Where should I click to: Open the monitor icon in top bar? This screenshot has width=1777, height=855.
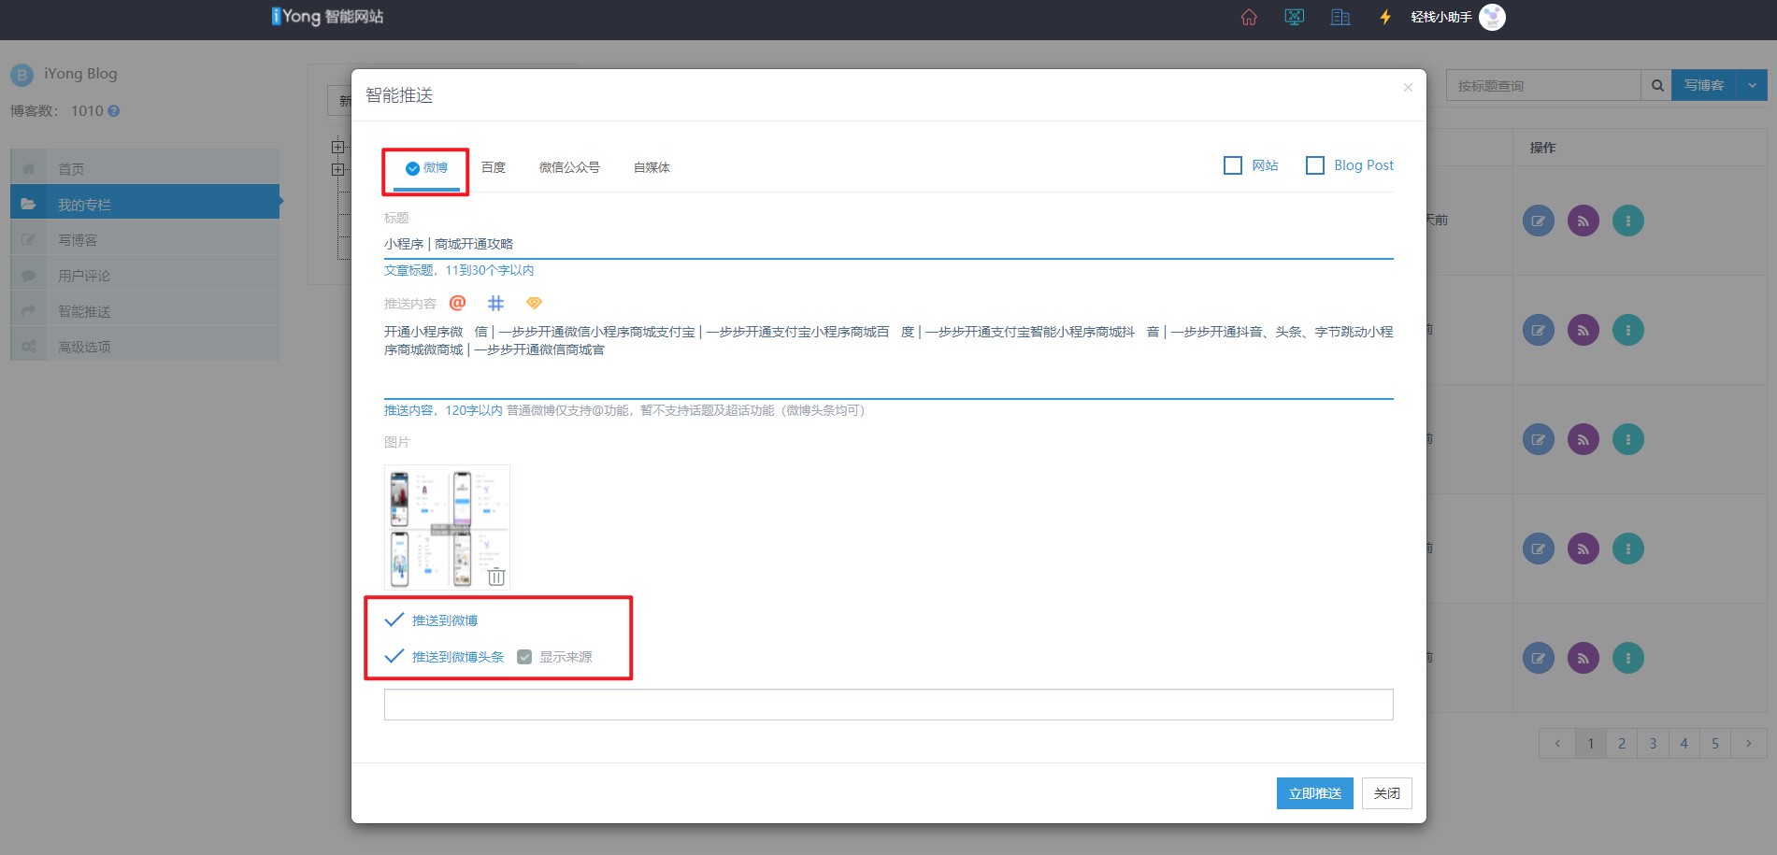coord(1295,17)
